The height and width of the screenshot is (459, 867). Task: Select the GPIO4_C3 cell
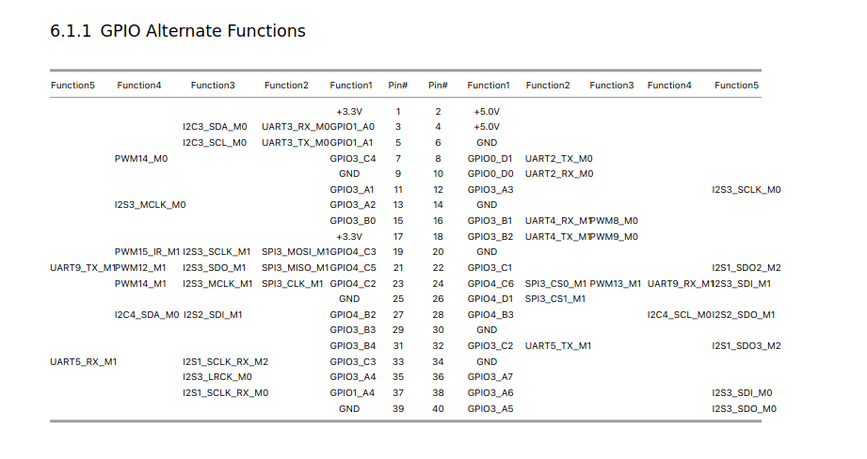pos(353,251)
